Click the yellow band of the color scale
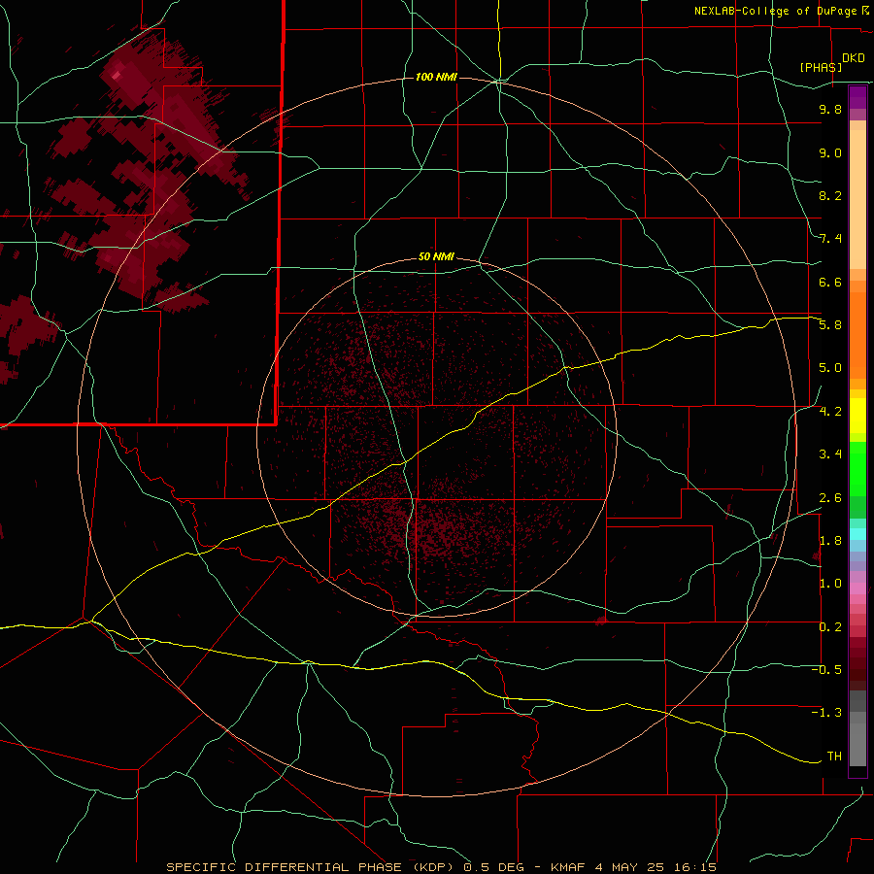Image resolution: width=874 pixels, height=874 pixels. (857, 416)
